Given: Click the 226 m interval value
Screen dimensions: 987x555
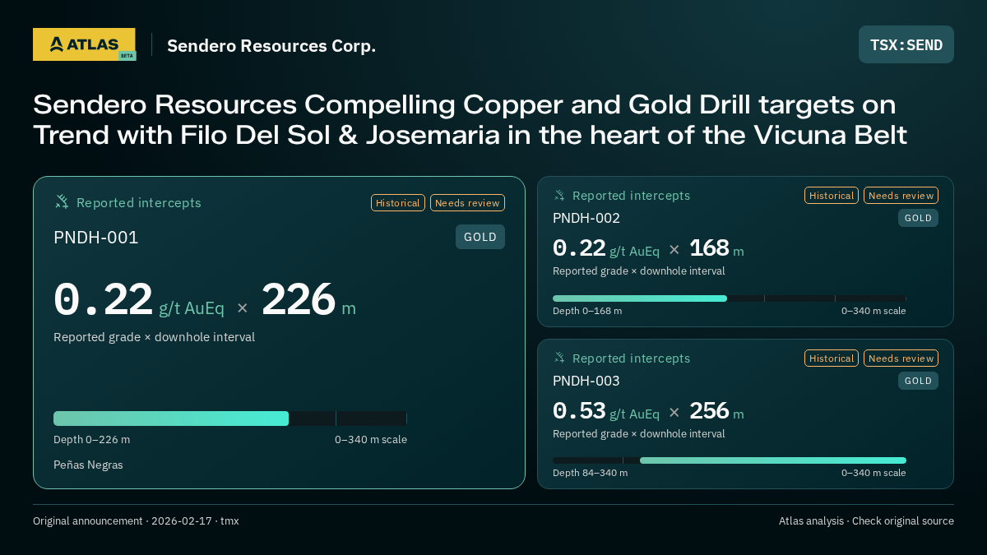Looking at the screenshot, I should pyautogui.click(x=308, y=300).
